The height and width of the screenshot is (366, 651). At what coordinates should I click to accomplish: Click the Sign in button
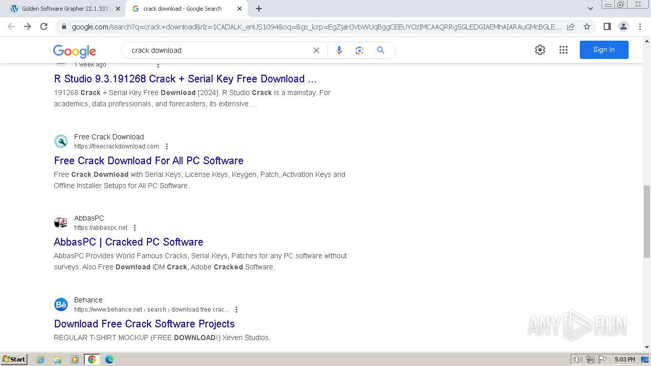coord(604,50)
